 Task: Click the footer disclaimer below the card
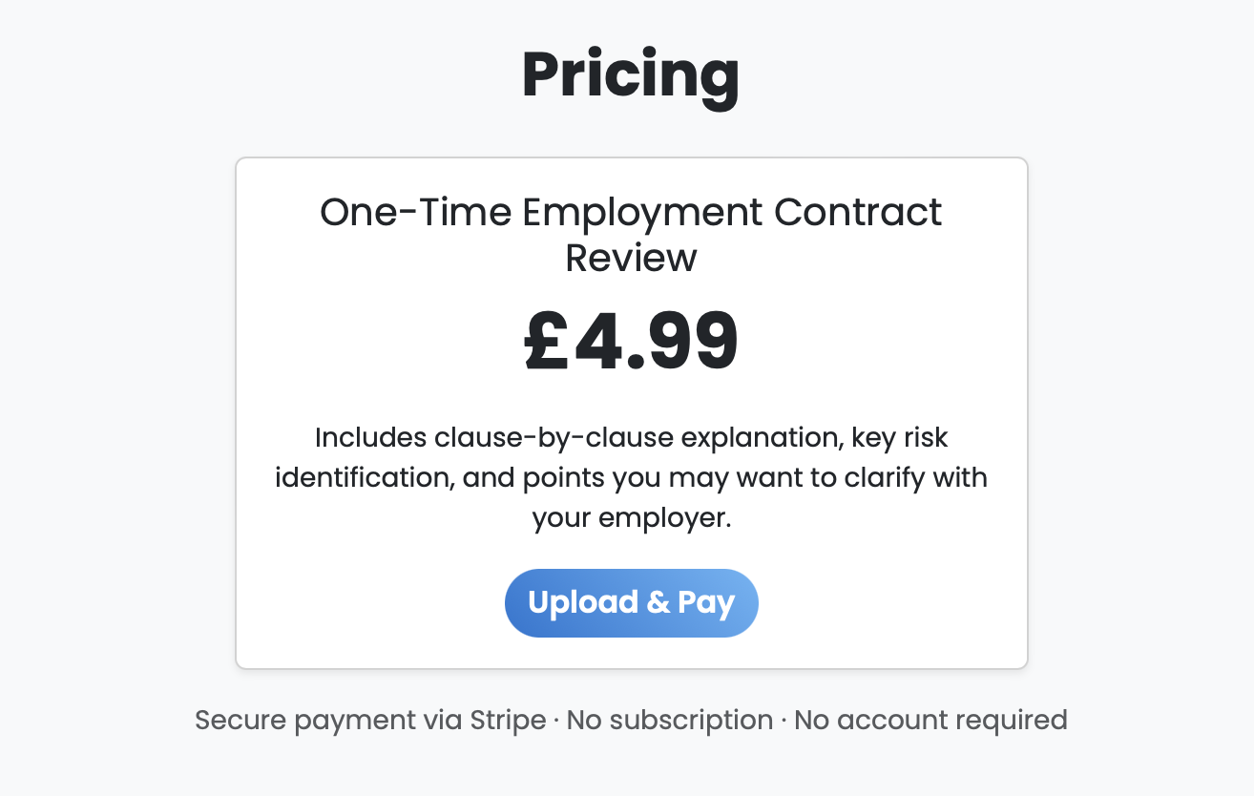pos(631,720)
